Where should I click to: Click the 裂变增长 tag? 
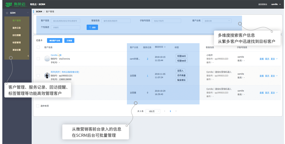[x=182, y=80]
